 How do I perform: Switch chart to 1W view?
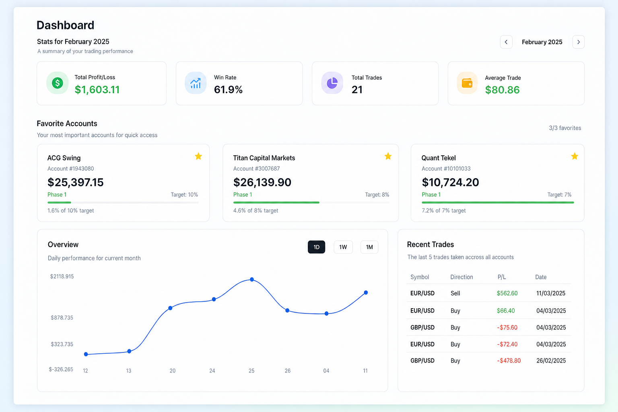[343, 247]
